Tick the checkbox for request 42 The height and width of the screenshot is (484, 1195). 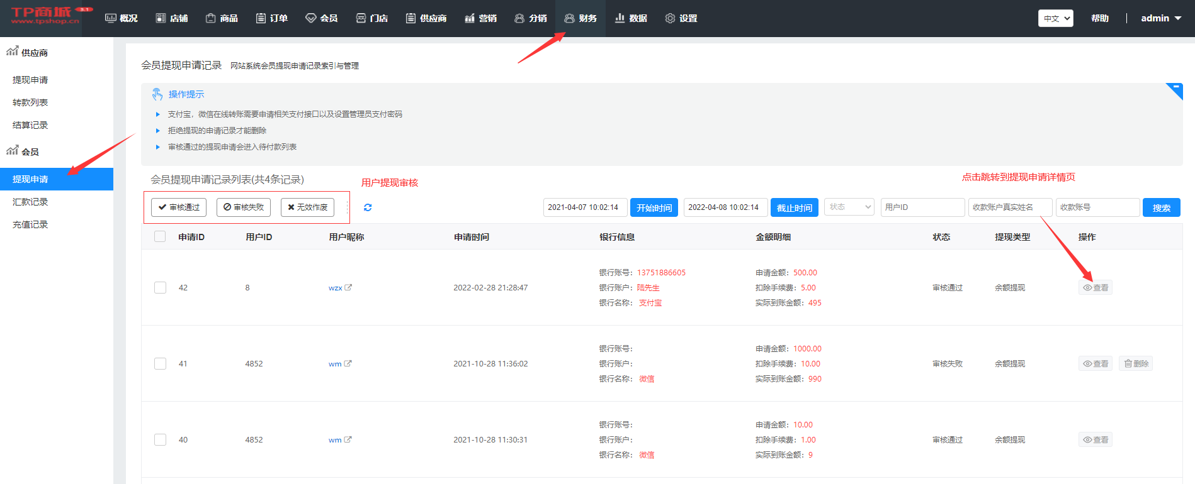point(161,288)
